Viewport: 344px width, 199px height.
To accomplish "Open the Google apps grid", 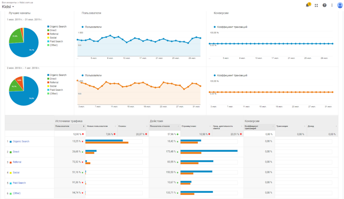I will (x=316, y=5).
